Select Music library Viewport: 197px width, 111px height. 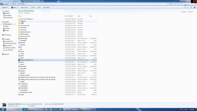(x=7, y=26)
